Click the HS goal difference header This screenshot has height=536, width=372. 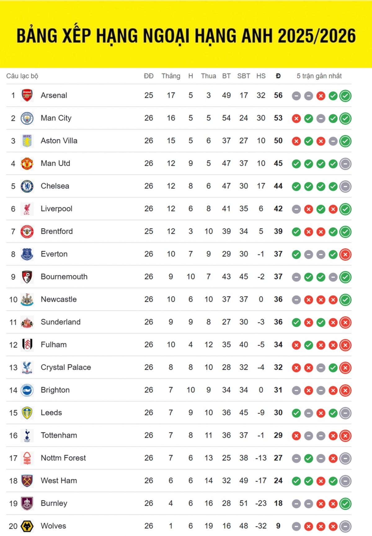point(261,76)
